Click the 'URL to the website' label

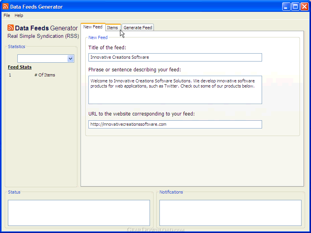coord(141,114)
